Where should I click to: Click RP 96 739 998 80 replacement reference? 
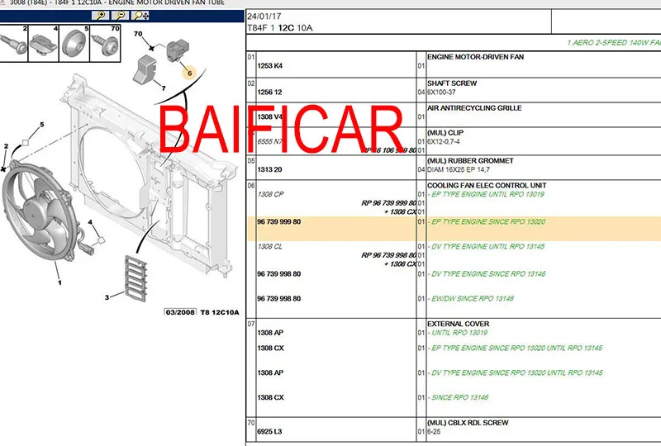[x=388, y=255]
